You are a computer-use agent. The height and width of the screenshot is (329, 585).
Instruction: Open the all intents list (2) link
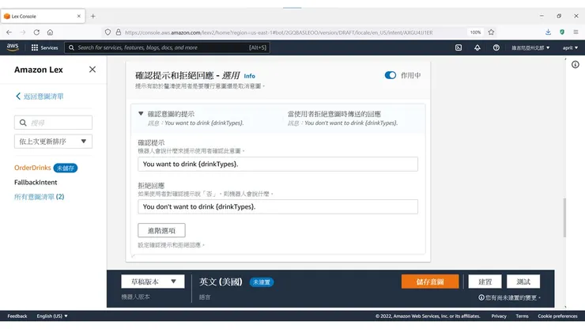click(x=40, y=197)
